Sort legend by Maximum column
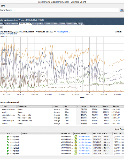The height and width of the screenshot is (159, 124). point(93,106)
